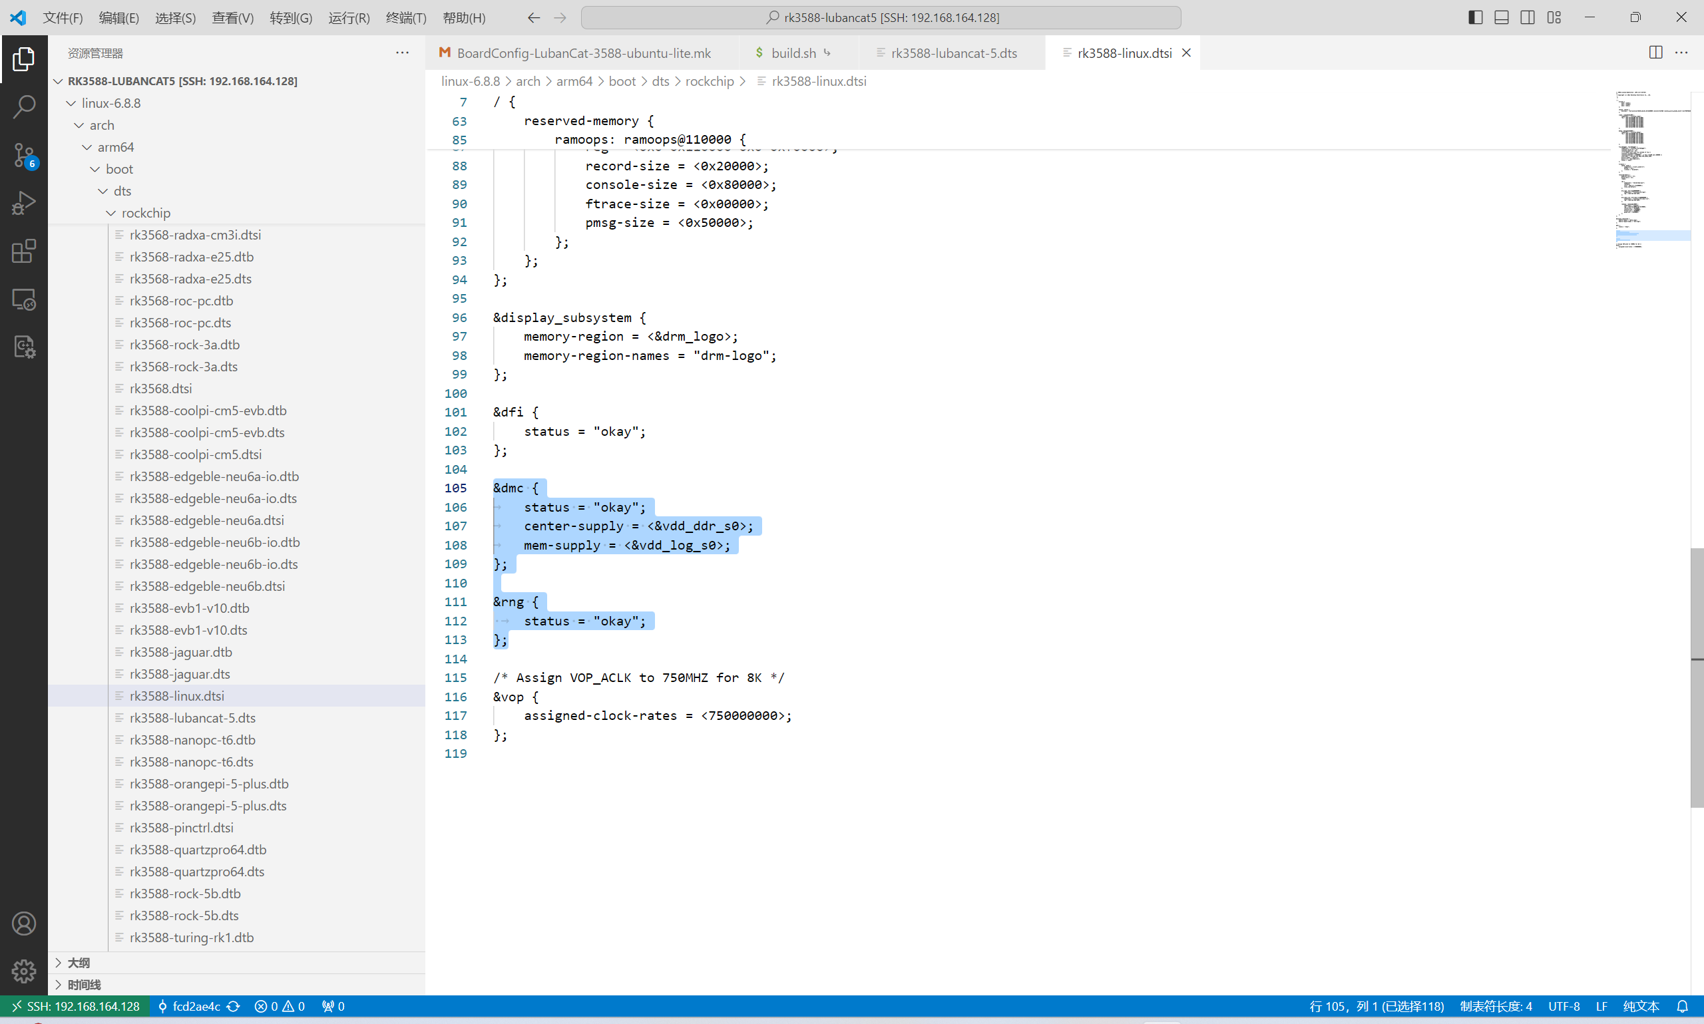Open the 帮助(H) menu
The width and height of the screenshot is (1704, 1024).
tap(464, 18)
